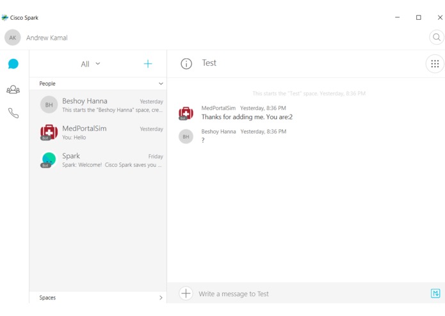Open the All filter dropdown
This screenshot has width=445, height=316.
coord(90,64)
